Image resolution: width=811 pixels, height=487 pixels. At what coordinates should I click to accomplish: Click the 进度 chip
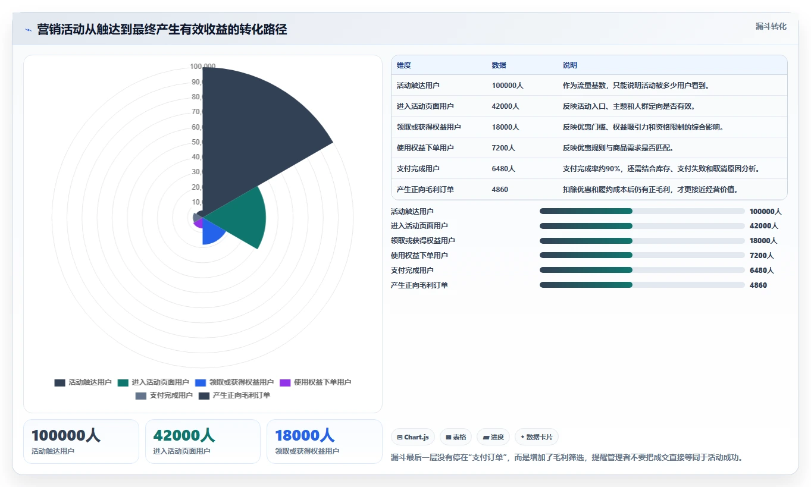[493, 437]
